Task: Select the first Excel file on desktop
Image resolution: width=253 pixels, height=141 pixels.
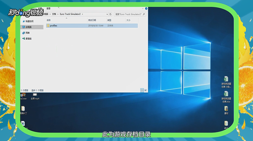Action: click(226, 82)
